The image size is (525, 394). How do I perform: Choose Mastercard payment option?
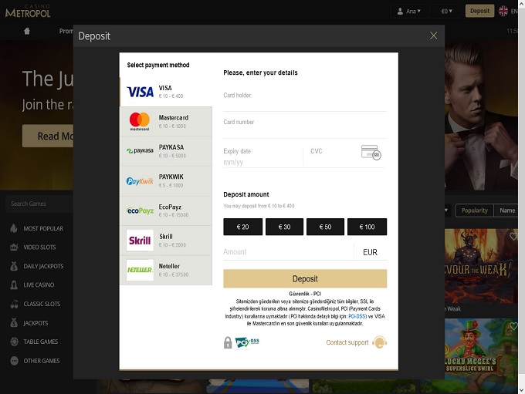pos(166,121)
